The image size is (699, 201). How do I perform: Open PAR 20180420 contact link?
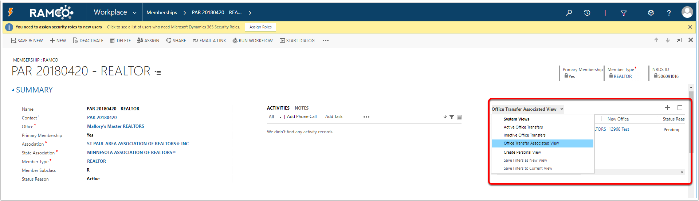pos(102,118)
